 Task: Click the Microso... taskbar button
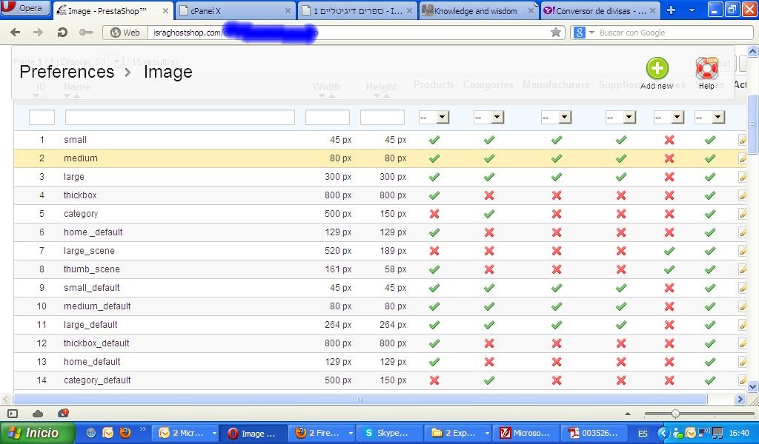click(x=527, y=433)
